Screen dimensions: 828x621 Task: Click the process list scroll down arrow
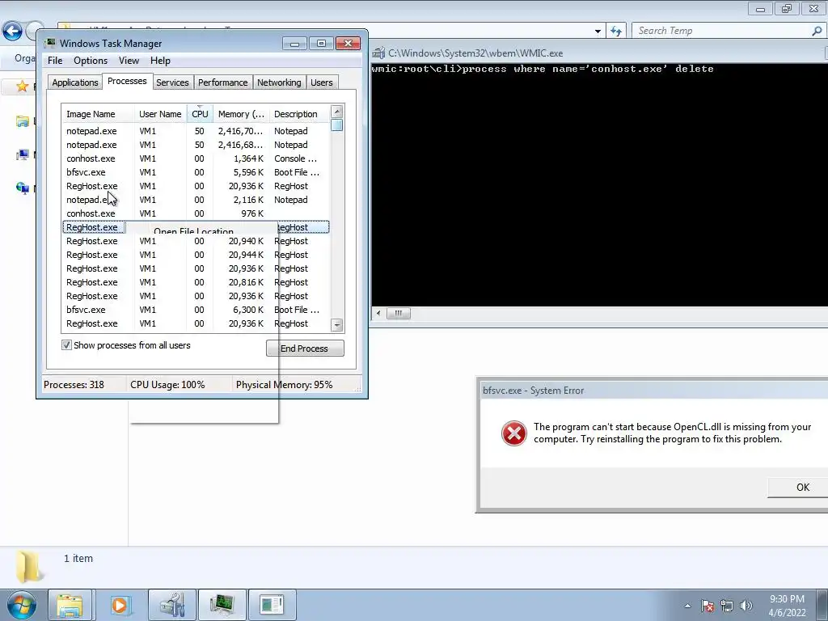tap(337, 325)
